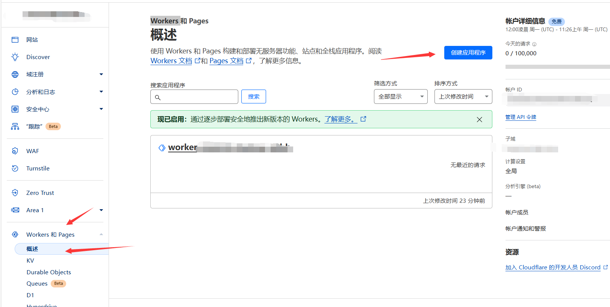Click the 安全中心 icon in sidebar

(15, 109)
